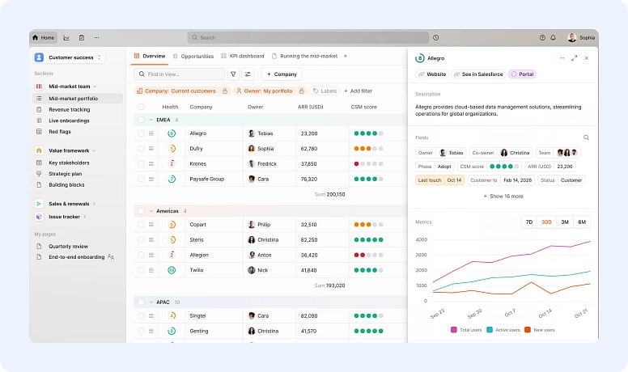Image resolution: width=628 pixels, height=372 pixels.
Task: Click the notifications bell icon
Action: tap(554, 37)
